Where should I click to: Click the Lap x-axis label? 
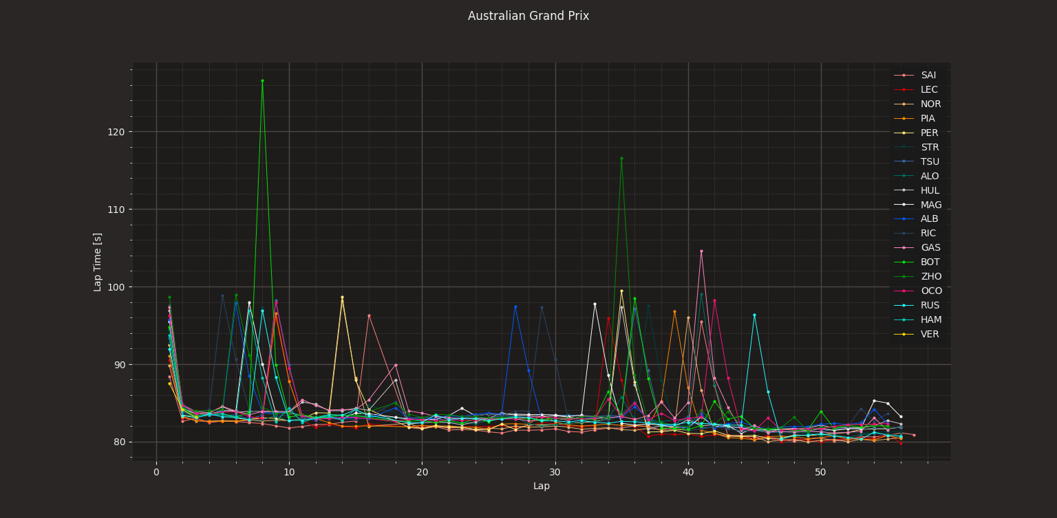pos(542,486)
